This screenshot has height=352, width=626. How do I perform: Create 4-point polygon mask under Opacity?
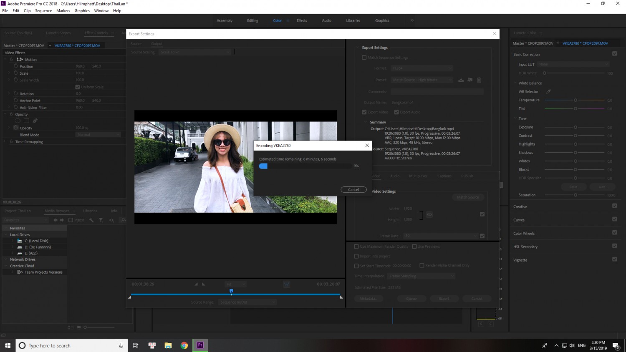26,121
